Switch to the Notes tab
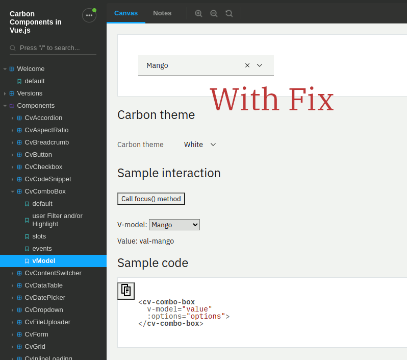 162,13
